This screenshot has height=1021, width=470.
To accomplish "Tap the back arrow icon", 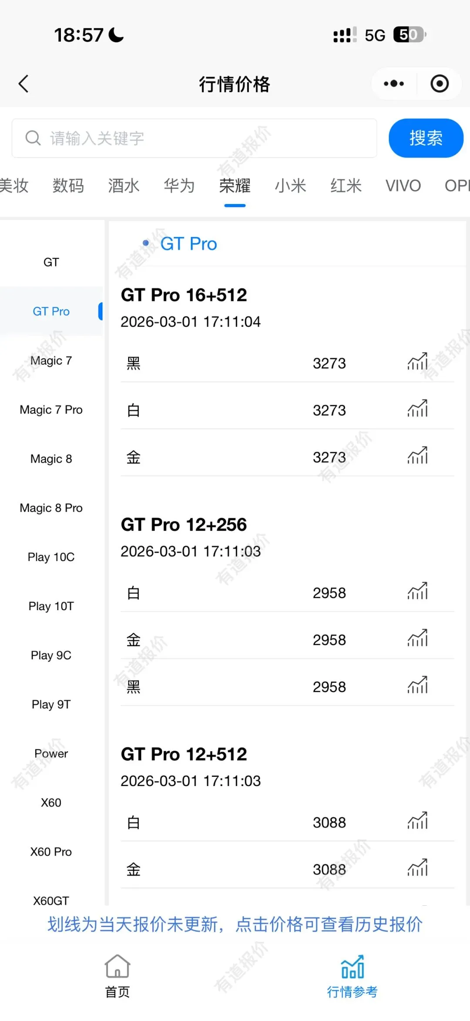I will click(x=23, y=84).
